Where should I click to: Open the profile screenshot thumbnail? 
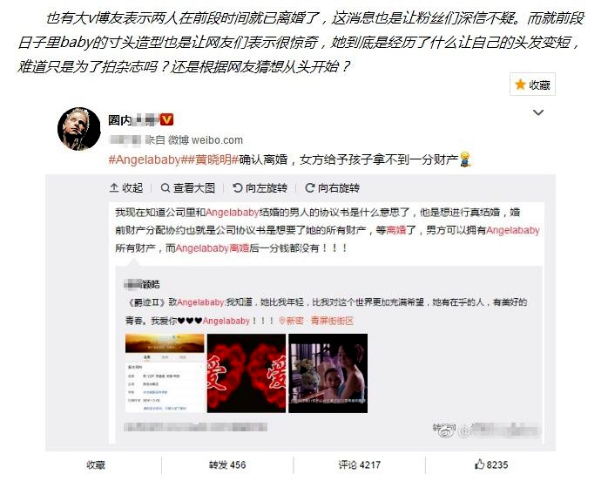pos(165,373)
